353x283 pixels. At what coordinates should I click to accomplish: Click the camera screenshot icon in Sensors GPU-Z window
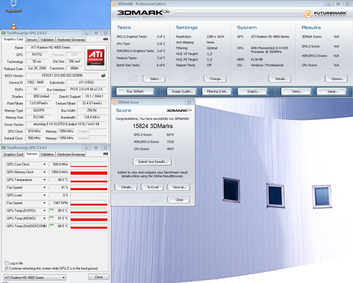click(x=106, y=154)
